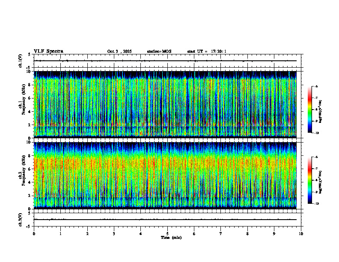Click time axis tick label "9"
339x262 pixels.
click(274, 234)
